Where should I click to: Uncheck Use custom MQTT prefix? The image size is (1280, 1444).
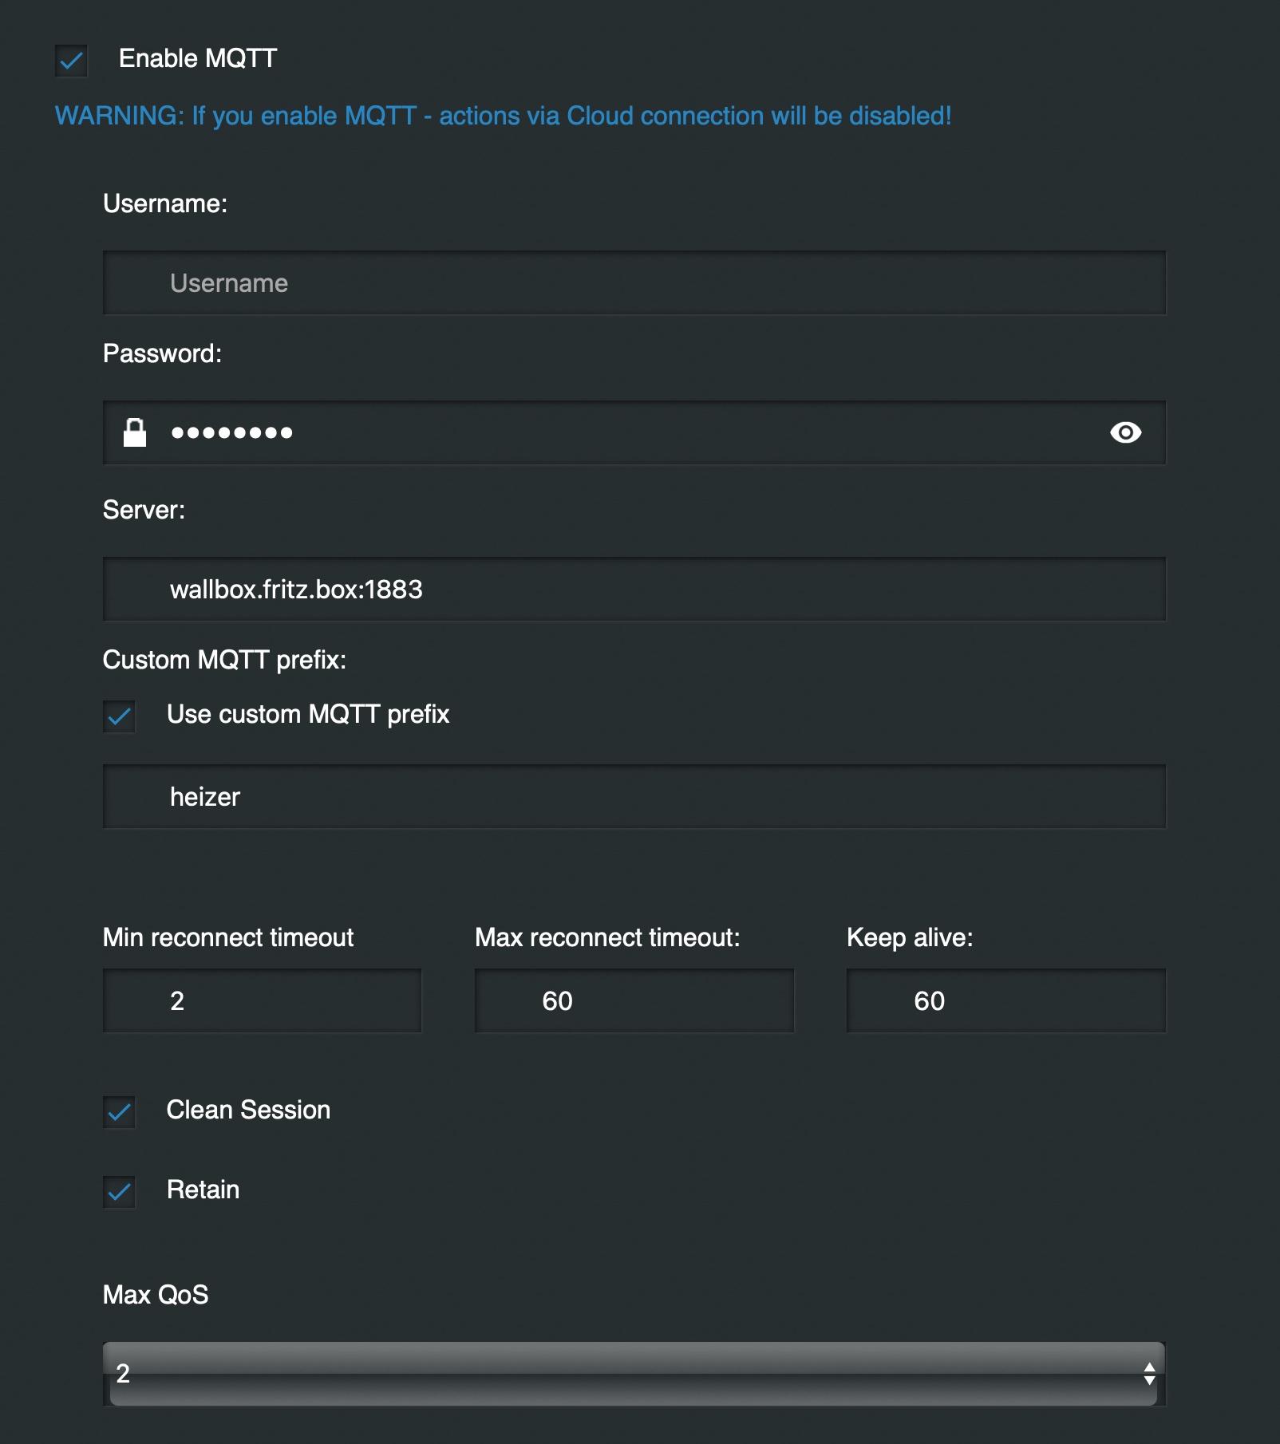click(119, 716)
